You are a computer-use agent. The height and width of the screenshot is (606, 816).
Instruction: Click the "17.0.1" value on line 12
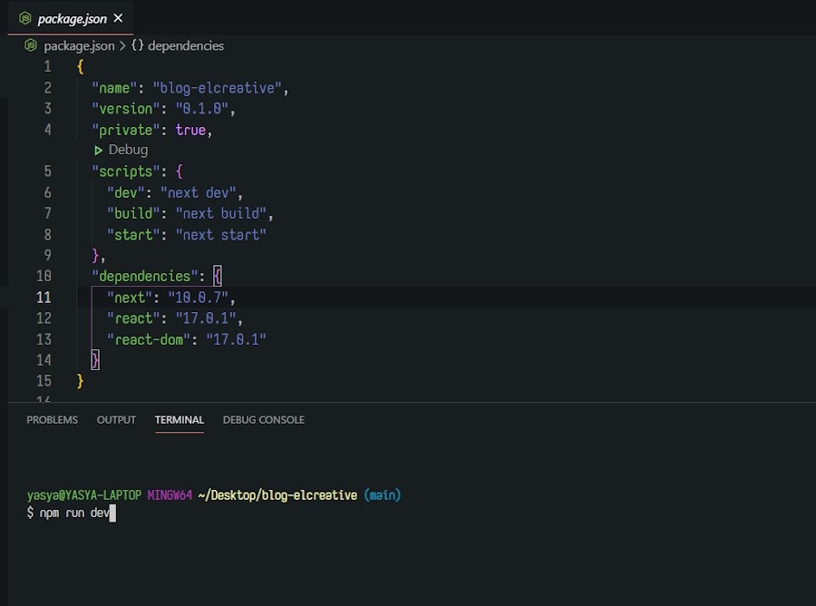206,318
